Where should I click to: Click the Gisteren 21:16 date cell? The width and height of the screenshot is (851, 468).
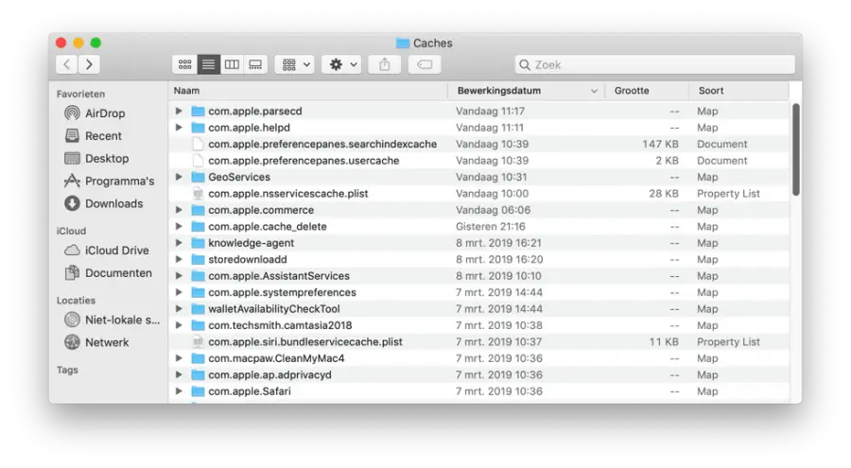pyautogui.click(x=491, y=226)
